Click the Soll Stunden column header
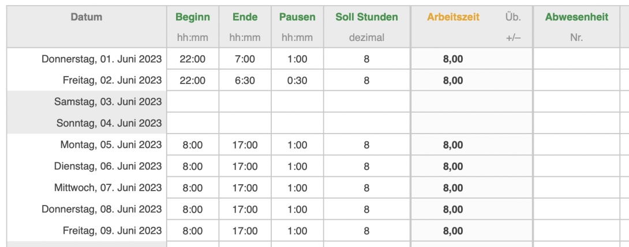This screenshot has width=629, height=247. (366, 17)
